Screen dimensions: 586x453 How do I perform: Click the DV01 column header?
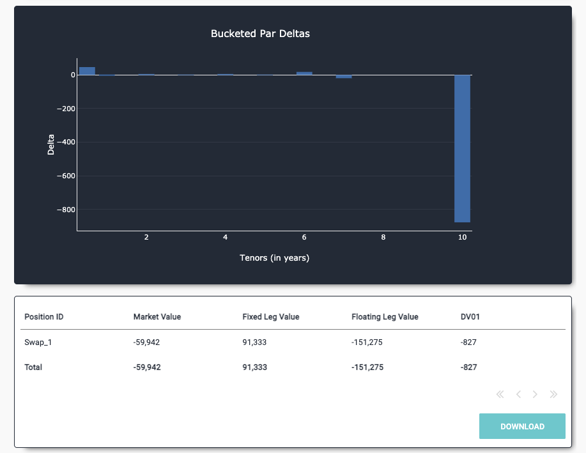[470, 317]
